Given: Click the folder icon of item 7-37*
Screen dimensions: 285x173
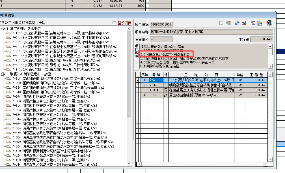Looking at the screenshot, I should pos(9,133).
